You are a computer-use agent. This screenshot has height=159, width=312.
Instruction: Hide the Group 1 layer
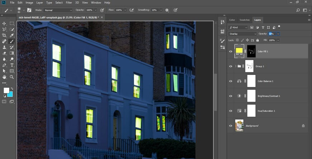(x=231, y=66)
